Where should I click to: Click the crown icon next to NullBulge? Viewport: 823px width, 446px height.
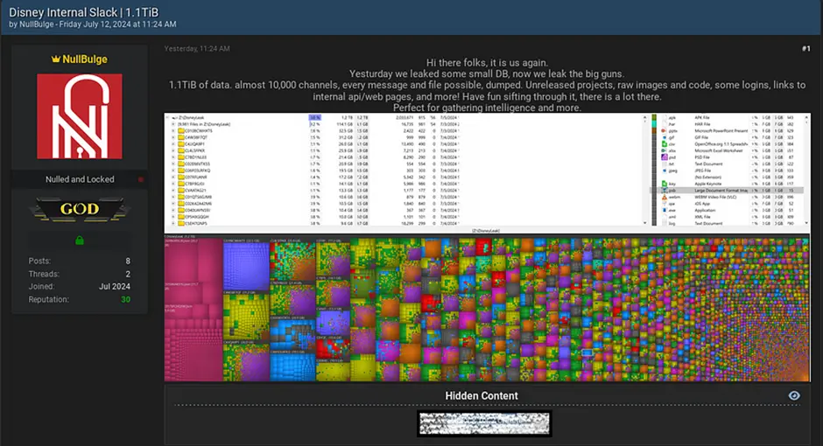click(56, 59)
